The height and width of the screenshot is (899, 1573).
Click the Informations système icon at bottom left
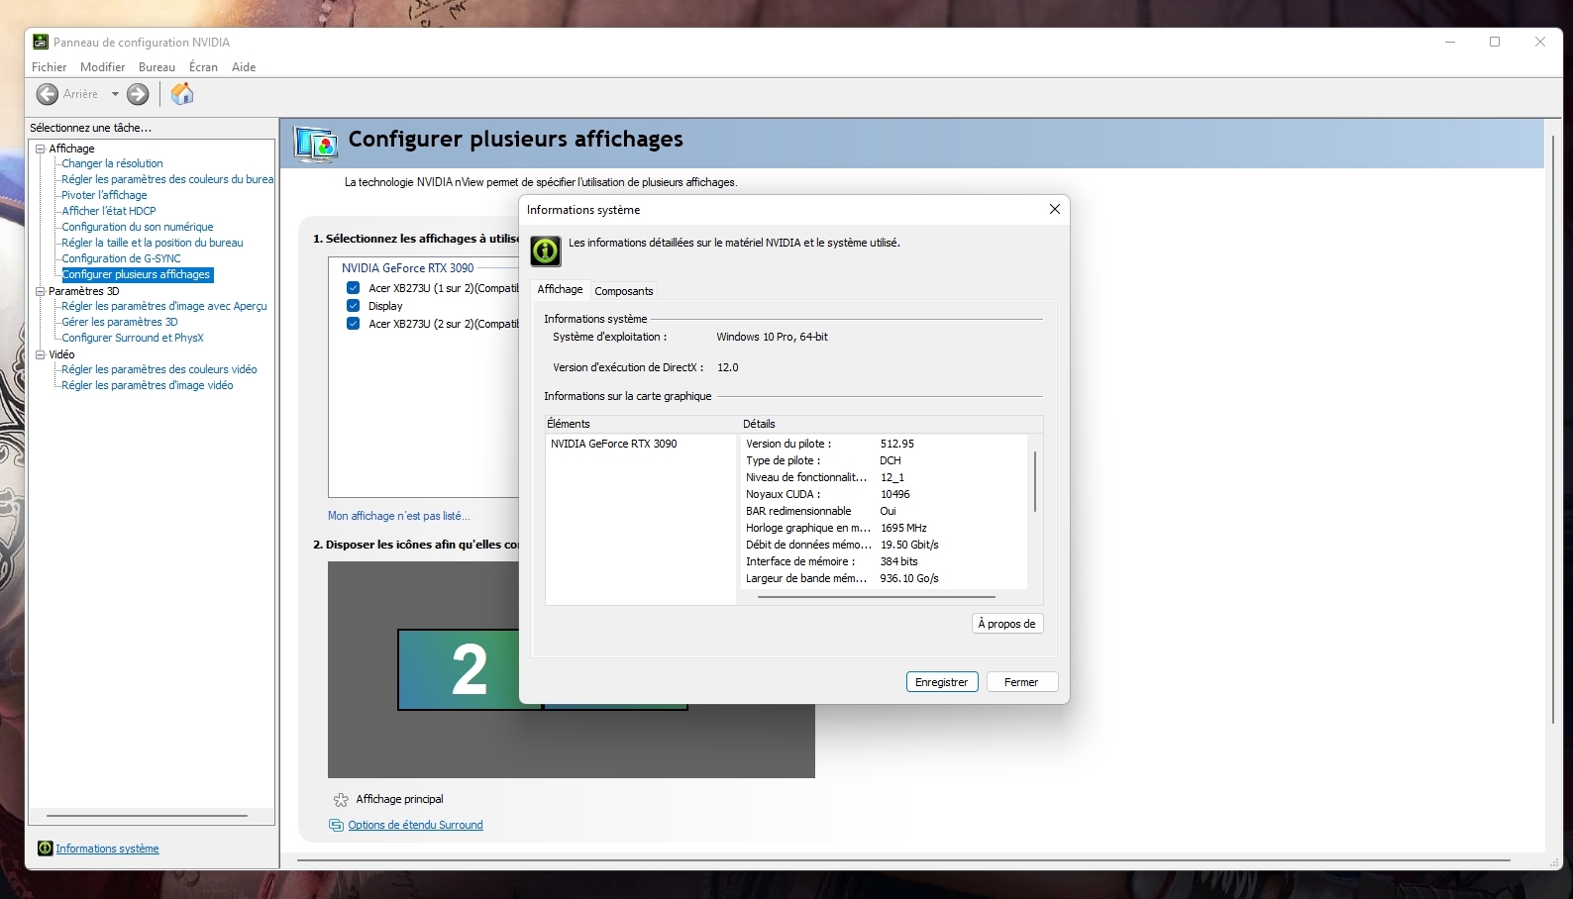tap(45, 849)
